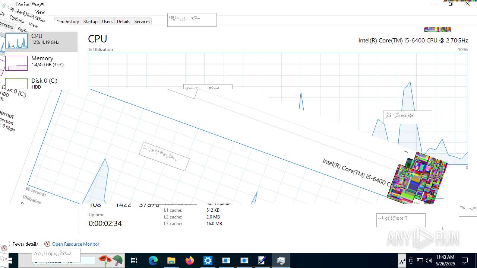Click the '100%' graph scale label
Image resolution: width=477 pixels, height=268 pixels.
tap(463, 50)
